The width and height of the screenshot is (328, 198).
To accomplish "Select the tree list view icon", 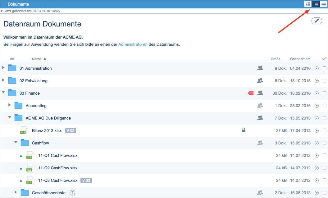I will 316,4.
